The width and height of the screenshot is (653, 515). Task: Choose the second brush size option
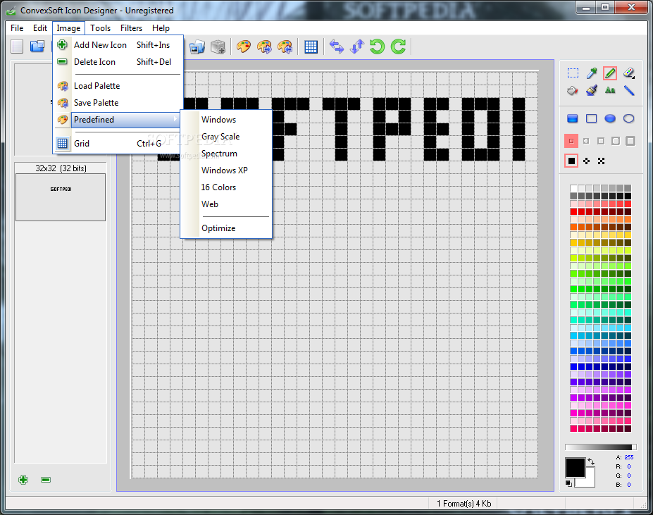pyautogui.click(x=586, y=141)
